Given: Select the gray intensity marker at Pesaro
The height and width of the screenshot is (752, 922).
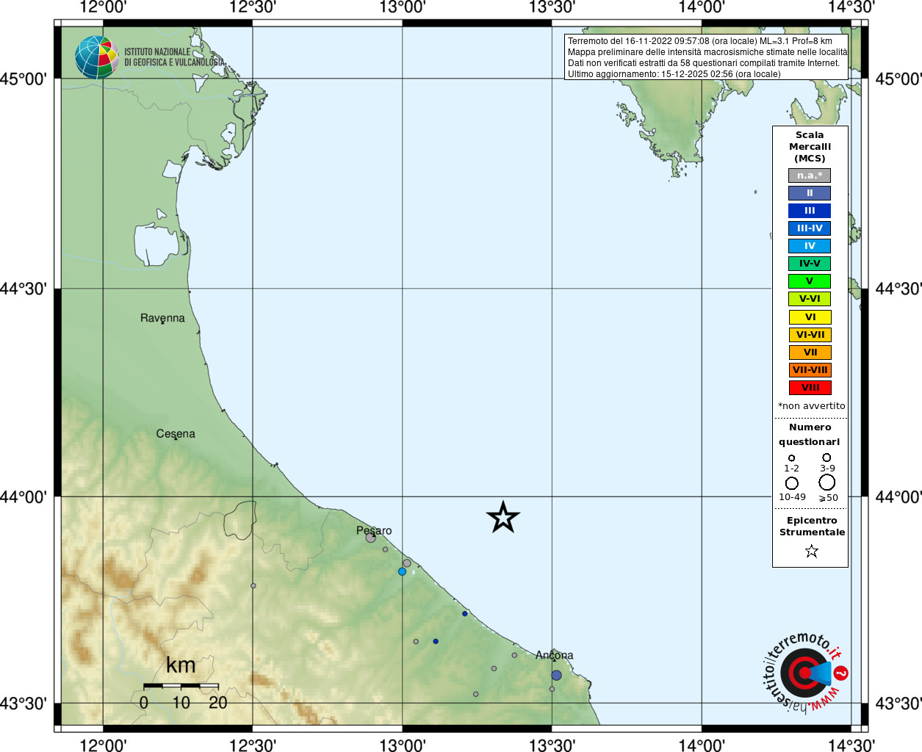Looking at the screenshot, I should [371, 538].
